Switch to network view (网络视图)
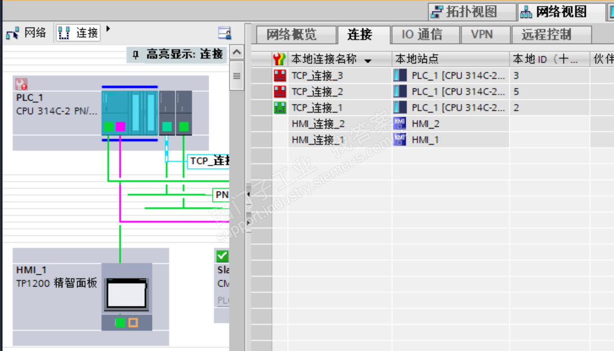Screen dimensions: 614x351 click(x=561, y=12)
